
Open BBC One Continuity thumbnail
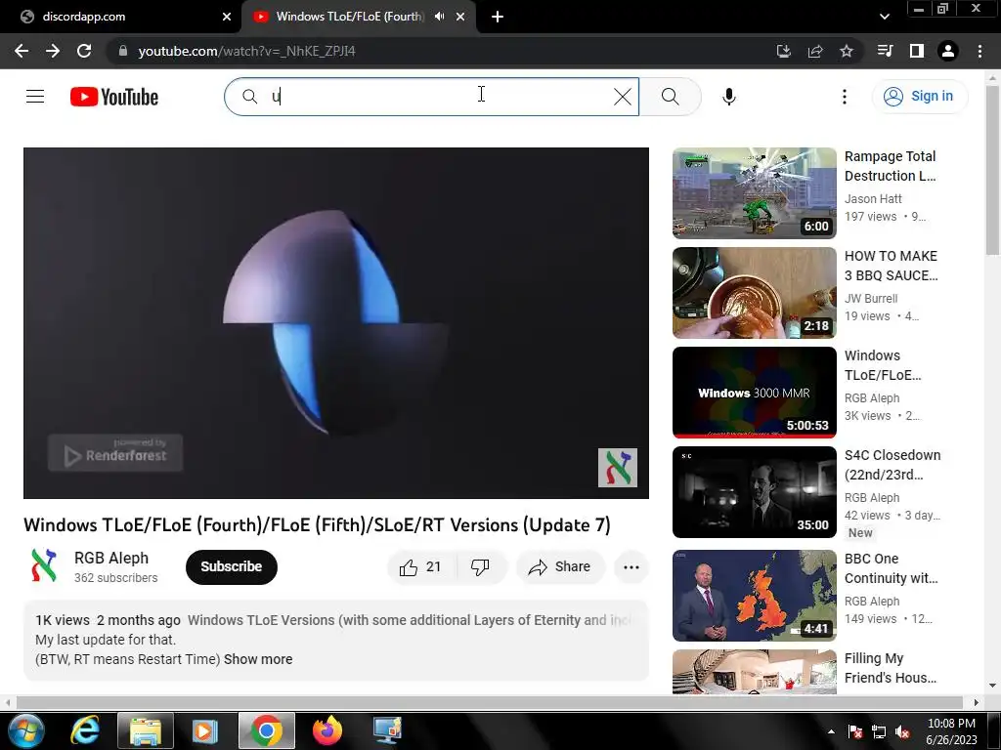pyautogui.click(x=754, y=596)
